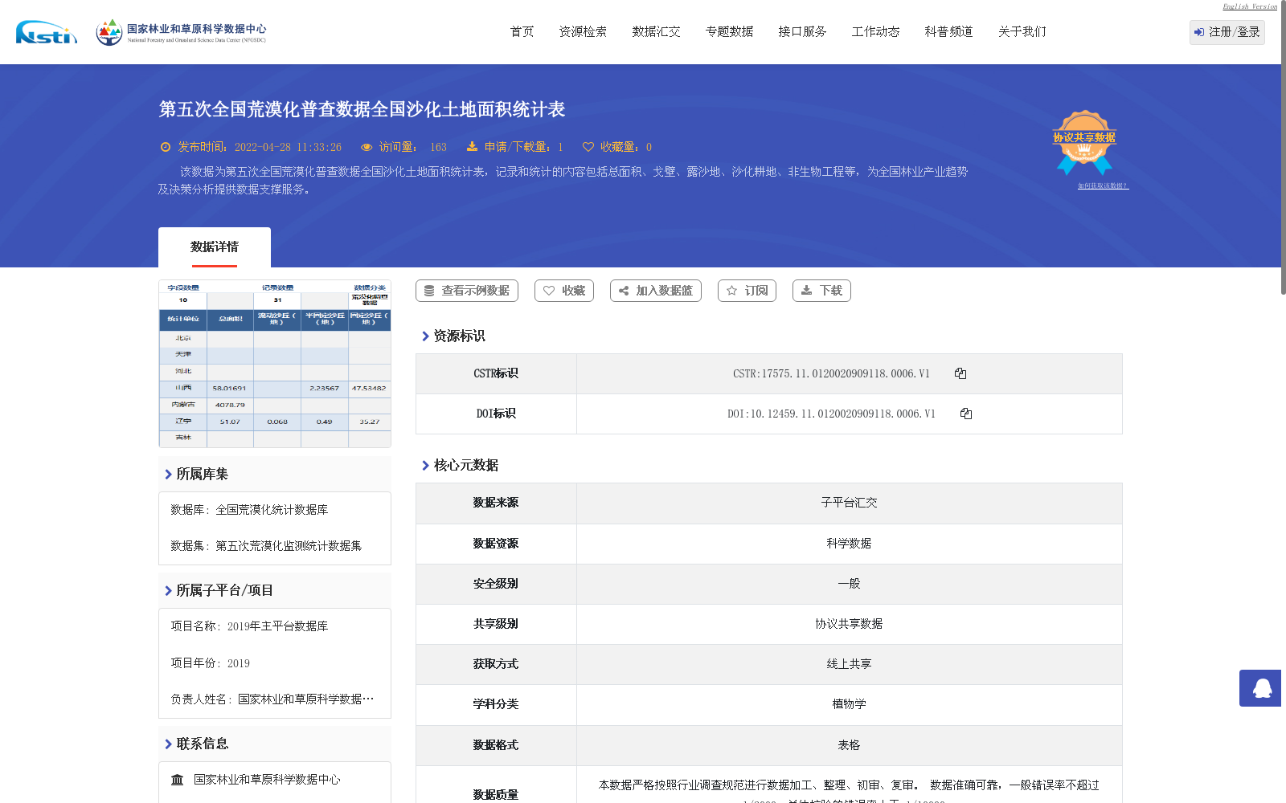The height and width of the screenshot is (803, 1286).
Task: Select the heart icon to 收藏 this dataset
Action: pyautogui.click(x=550, y=291)
